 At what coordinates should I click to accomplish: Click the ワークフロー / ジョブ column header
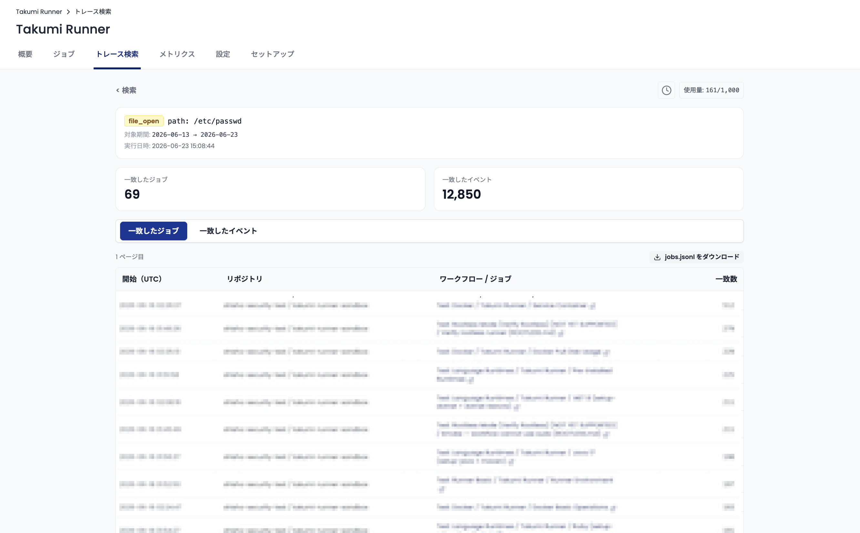coord(475,279)
